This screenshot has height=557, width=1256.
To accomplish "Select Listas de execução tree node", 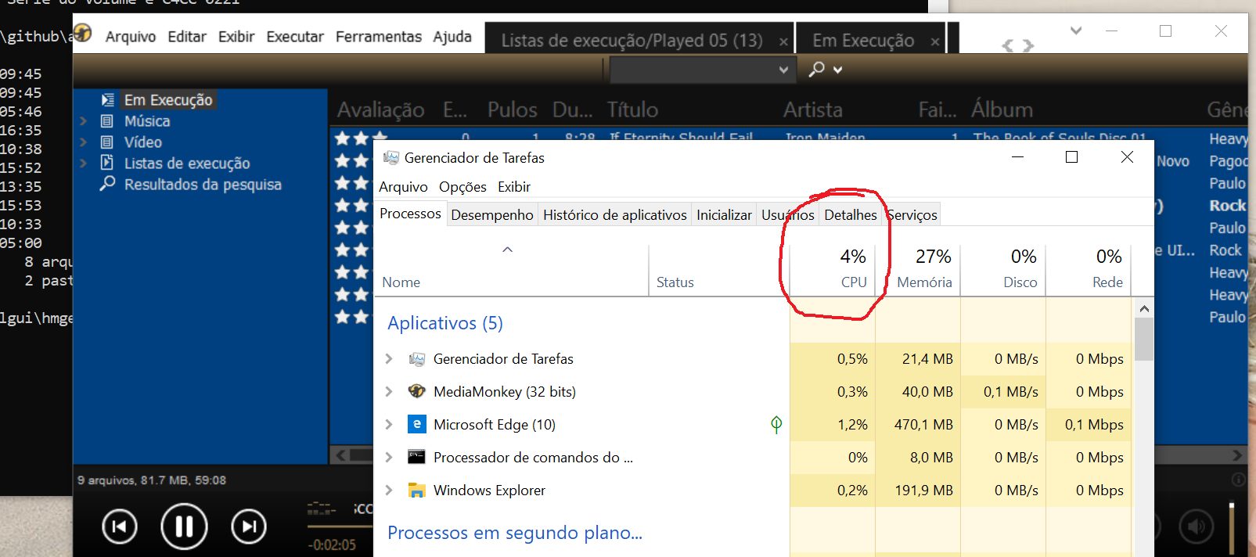I will click(187, 164).
